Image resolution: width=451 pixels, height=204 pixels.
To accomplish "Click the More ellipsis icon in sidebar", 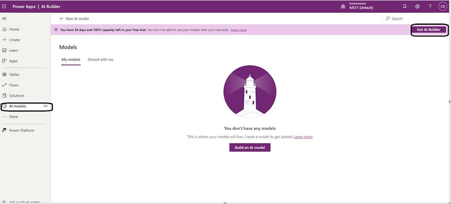I will click(x=4, y=117).
